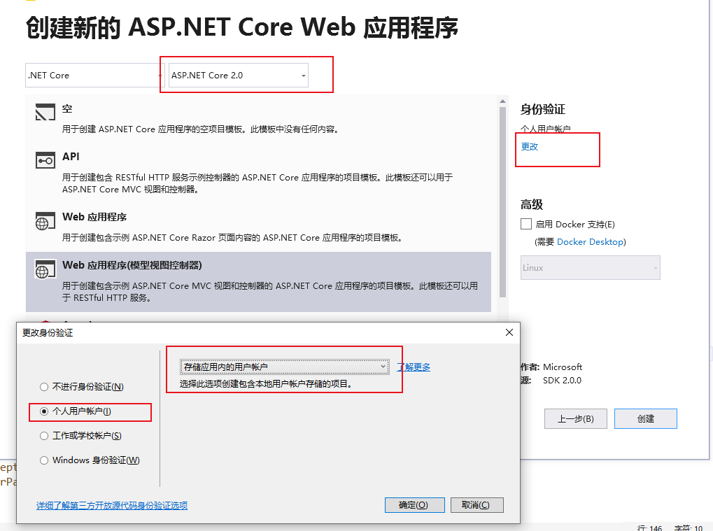Click the 更改 authentication link
Image resolution: width=713 pixels, height=531 pixels.
pos(529,146)
